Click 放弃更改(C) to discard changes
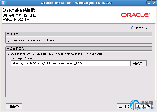The height and width of the screenshot is (112, 157). pos(144,28)
